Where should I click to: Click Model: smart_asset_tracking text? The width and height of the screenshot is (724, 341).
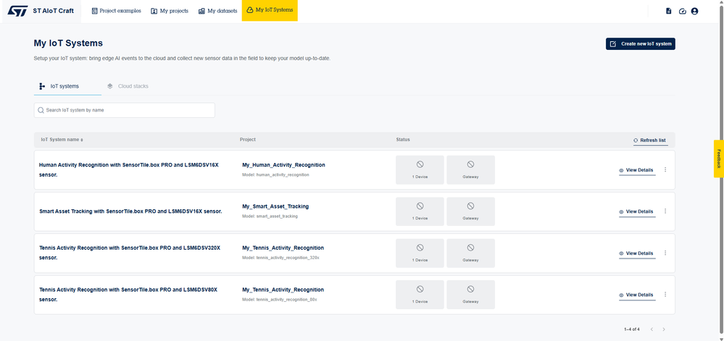270,216
